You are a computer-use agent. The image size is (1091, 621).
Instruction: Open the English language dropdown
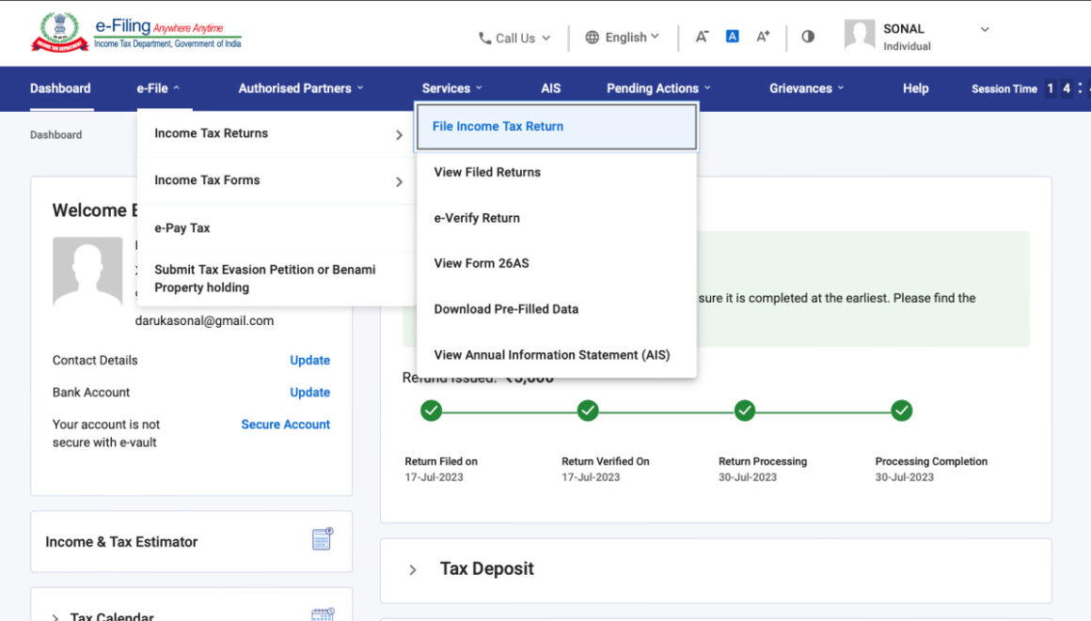[623, 38]
